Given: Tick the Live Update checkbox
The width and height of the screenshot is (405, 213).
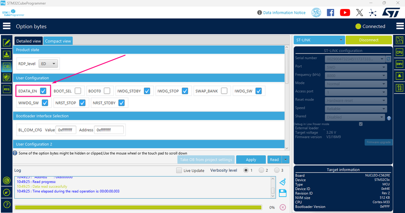Looking at the screenshot, I should [x=179, y=170].
